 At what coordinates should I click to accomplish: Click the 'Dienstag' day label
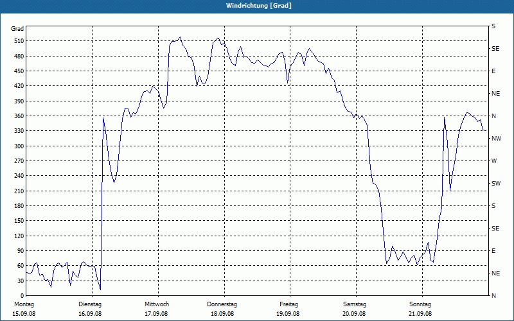(x=90, y=304)
